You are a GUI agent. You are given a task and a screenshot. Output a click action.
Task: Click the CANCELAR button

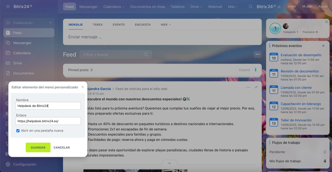(62, 147)
